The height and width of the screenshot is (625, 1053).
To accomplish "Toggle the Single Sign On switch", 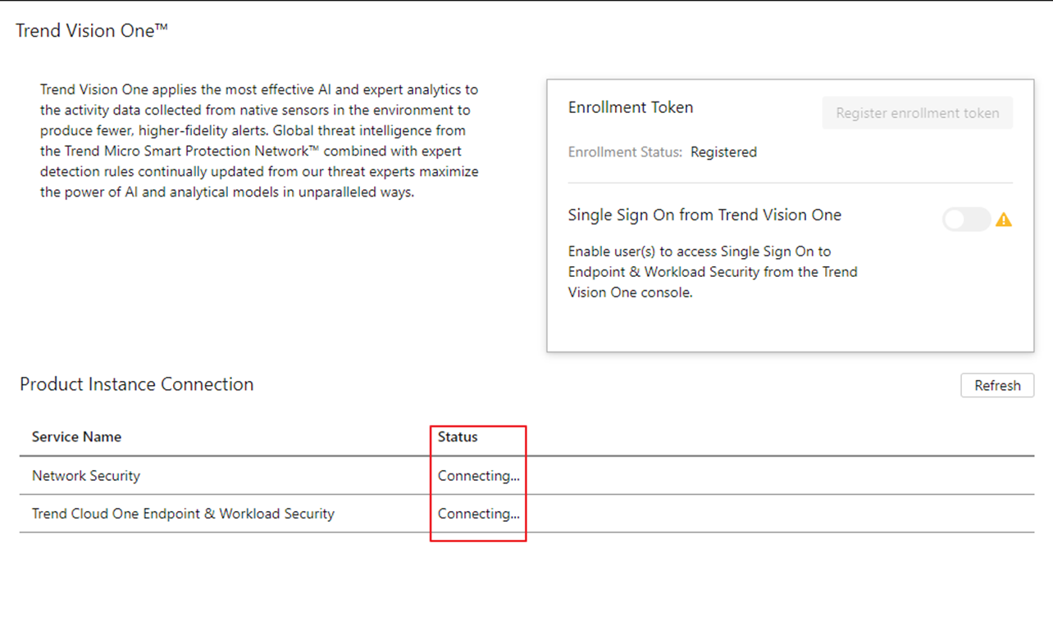I will [x=967, y=220].
